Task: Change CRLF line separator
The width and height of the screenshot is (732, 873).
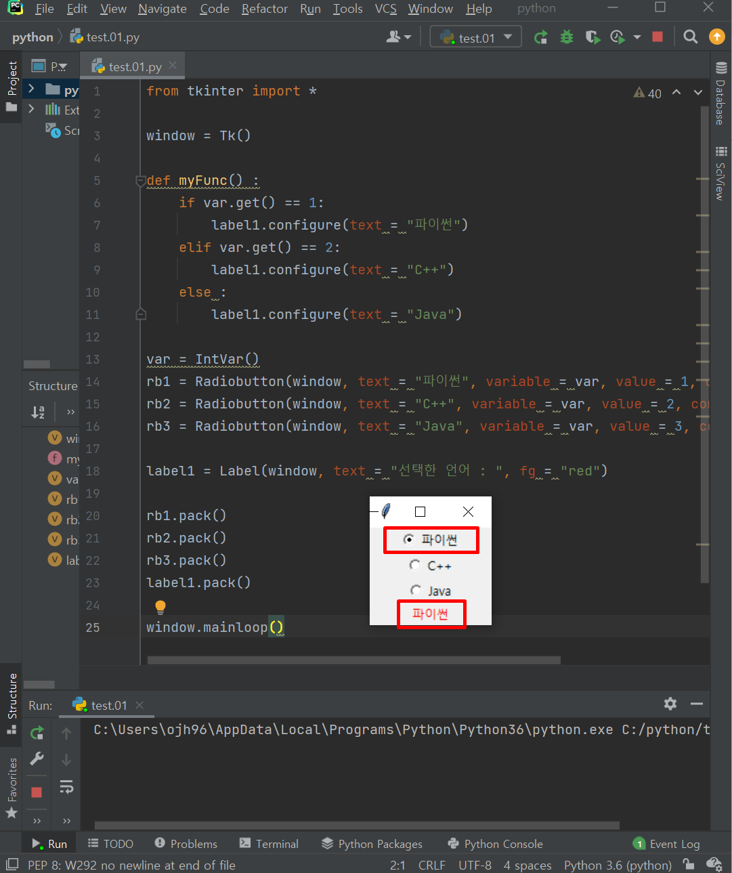Action: pos(432,865)
